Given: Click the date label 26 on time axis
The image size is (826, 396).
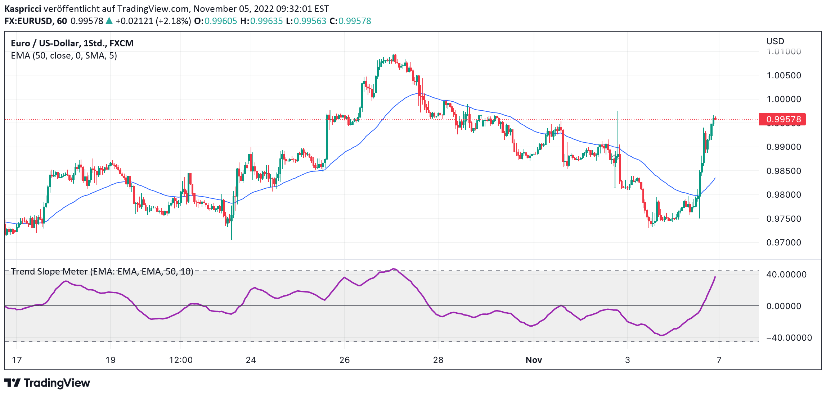Looking at the screenshot, I should pos(345,360).
